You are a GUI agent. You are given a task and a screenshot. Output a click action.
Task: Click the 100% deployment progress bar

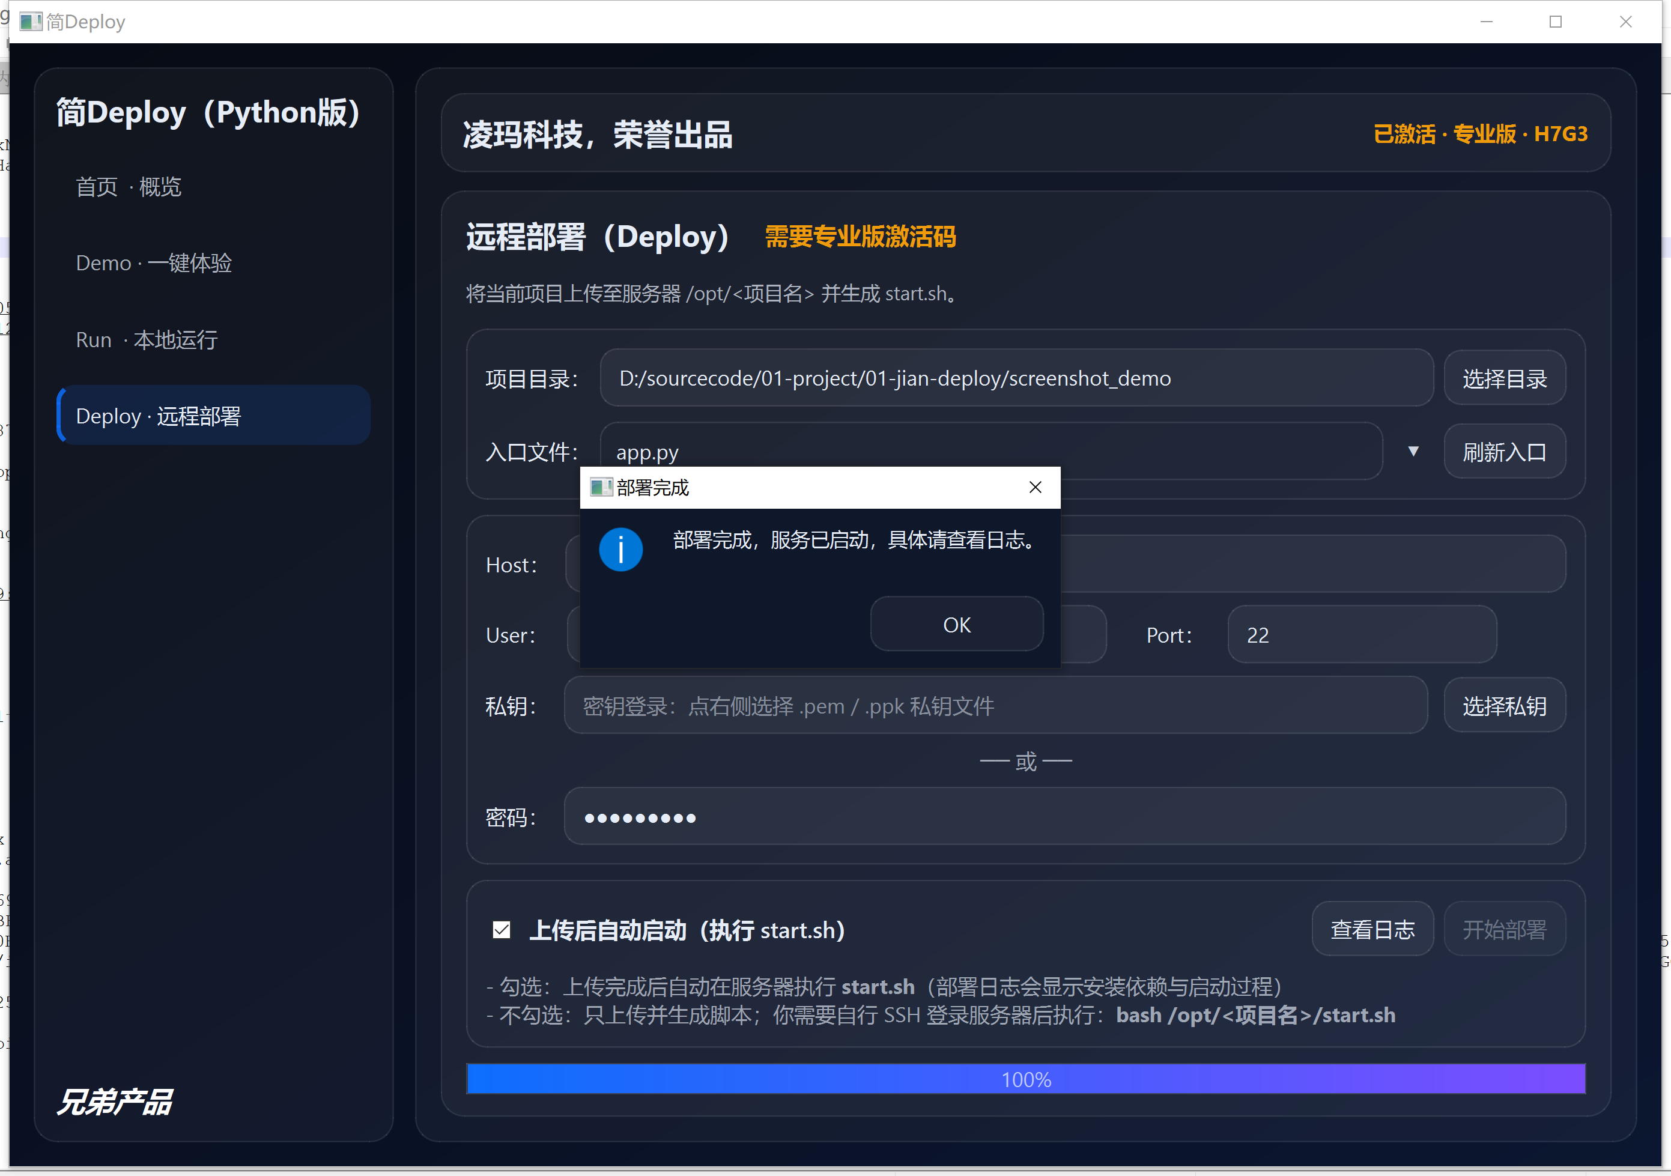(1025, 1079)
